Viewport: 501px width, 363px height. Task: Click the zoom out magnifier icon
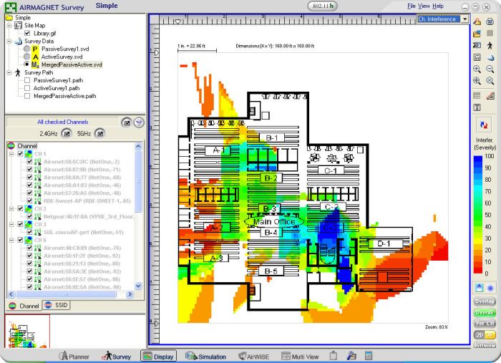[x=490, y=69]
